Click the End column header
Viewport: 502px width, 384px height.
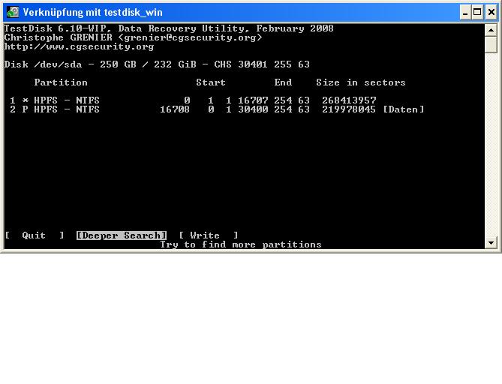point(283,82)
